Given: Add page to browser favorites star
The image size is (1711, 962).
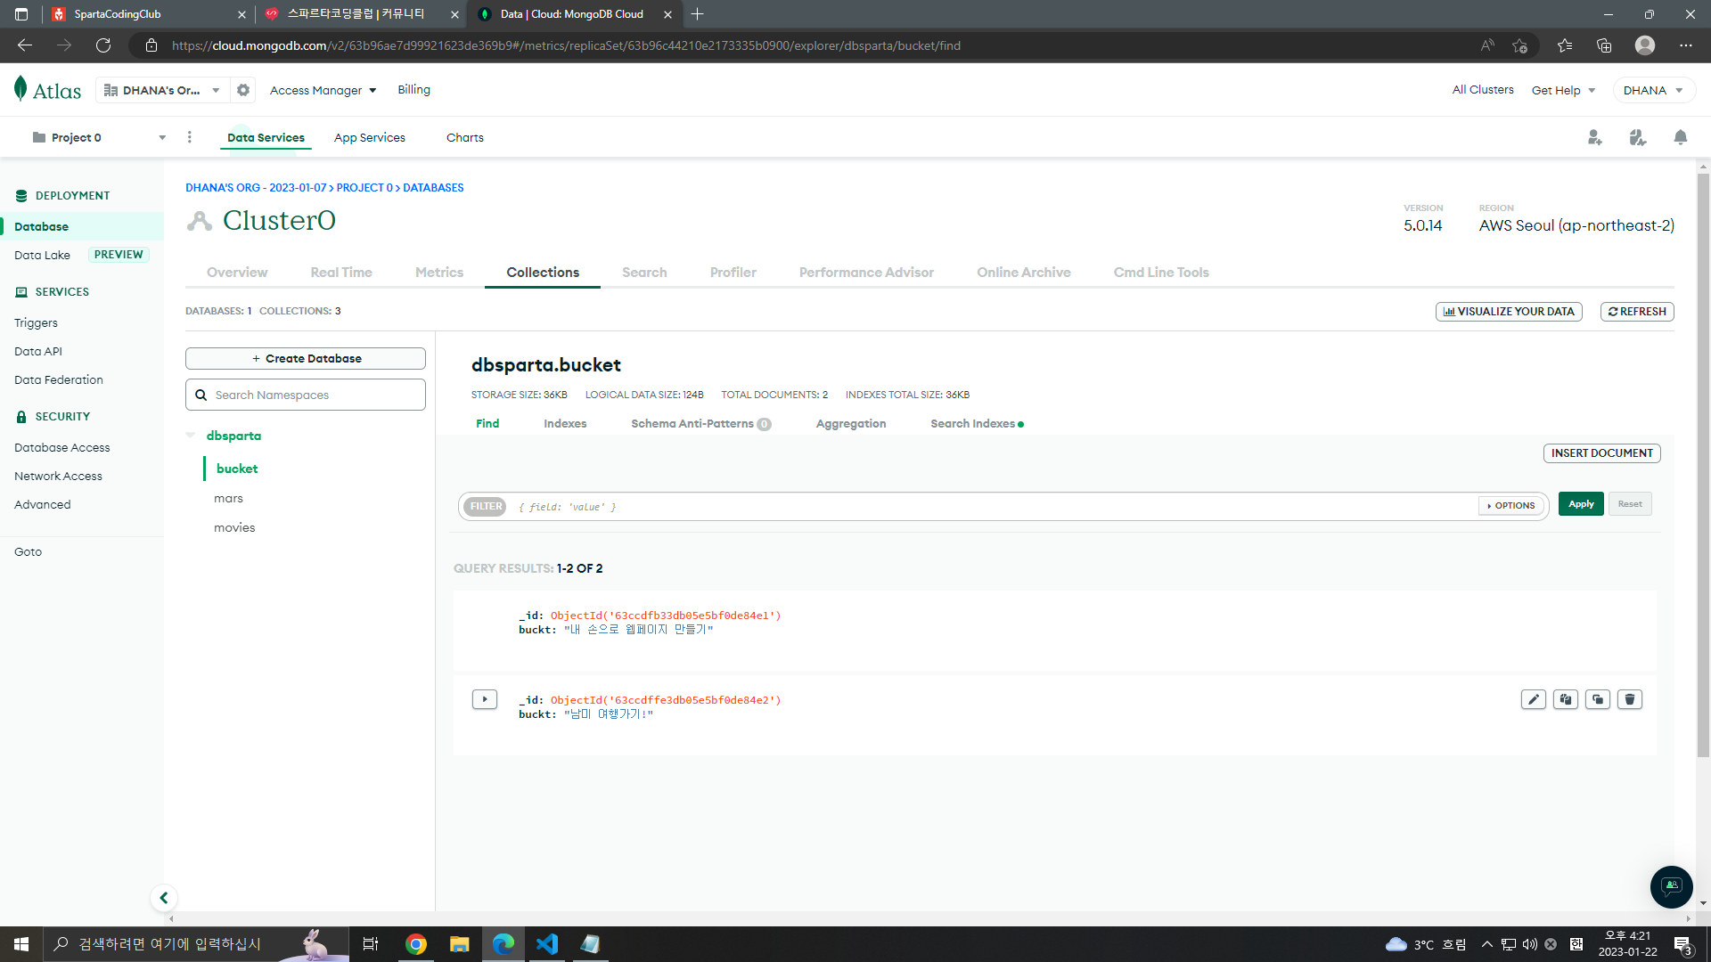Looking at the screenshot, I should point(1520,45).
